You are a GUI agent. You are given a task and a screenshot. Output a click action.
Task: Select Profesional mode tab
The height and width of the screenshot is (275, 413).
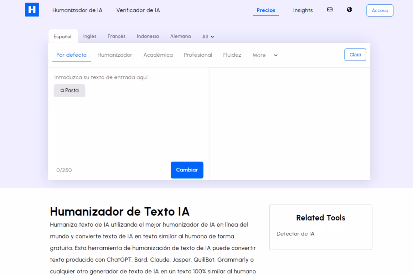198,55
